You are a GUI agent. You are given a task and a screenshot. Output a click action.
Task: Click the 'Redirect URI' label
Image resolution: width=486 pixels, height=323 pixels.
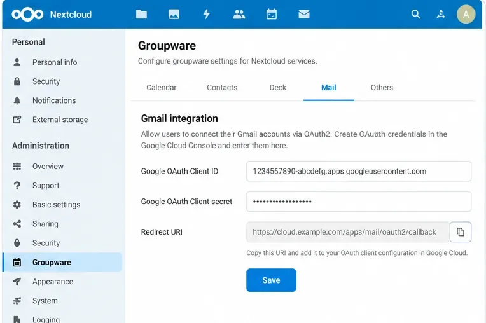[x=162, y=232]
